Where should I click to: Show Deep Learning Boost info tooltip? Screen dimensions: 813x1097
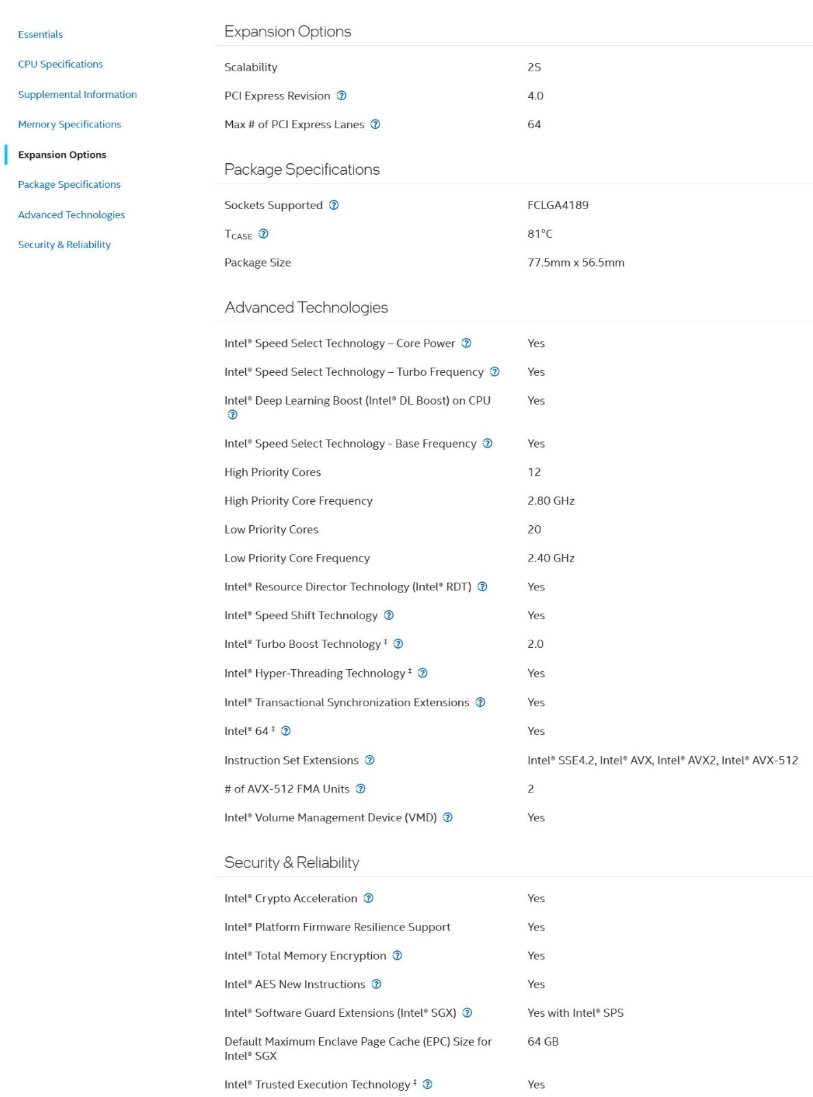(233, 415)
